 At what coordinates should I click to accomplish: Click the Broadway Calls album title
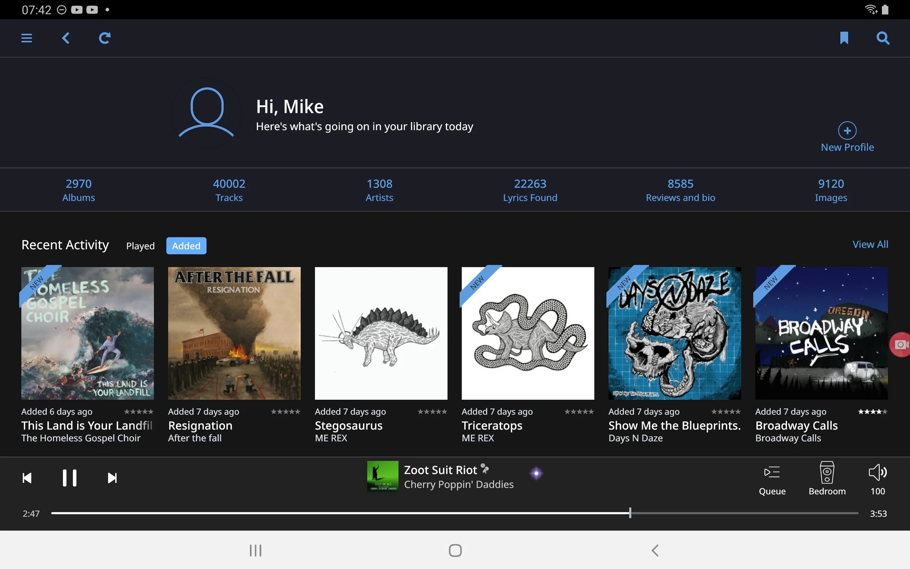(796, 426)
